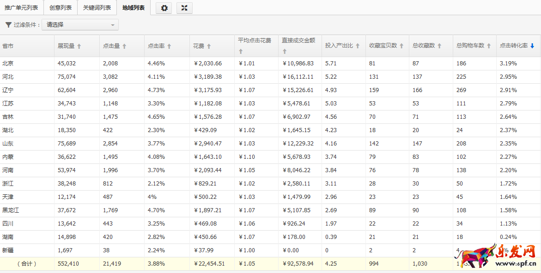Viewport: 541px width, 273px height.
Task: Sort the 花费 column via arrow
Action: coord(209,46)
